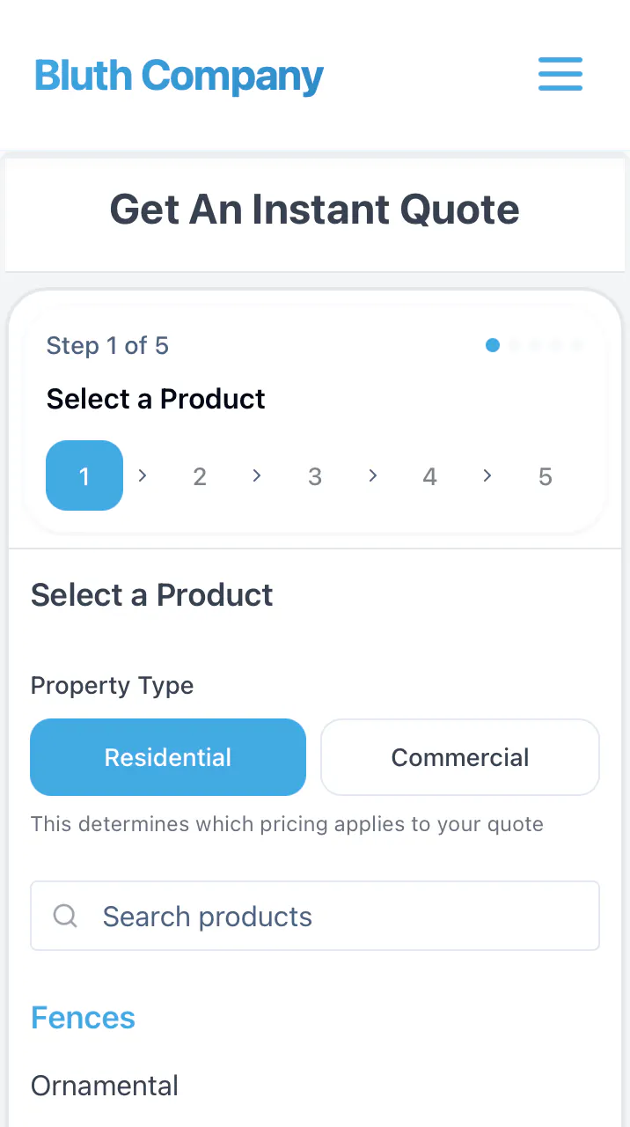Click the chevron after step 4
This screenshot has height=1127, width=630.
487,475
